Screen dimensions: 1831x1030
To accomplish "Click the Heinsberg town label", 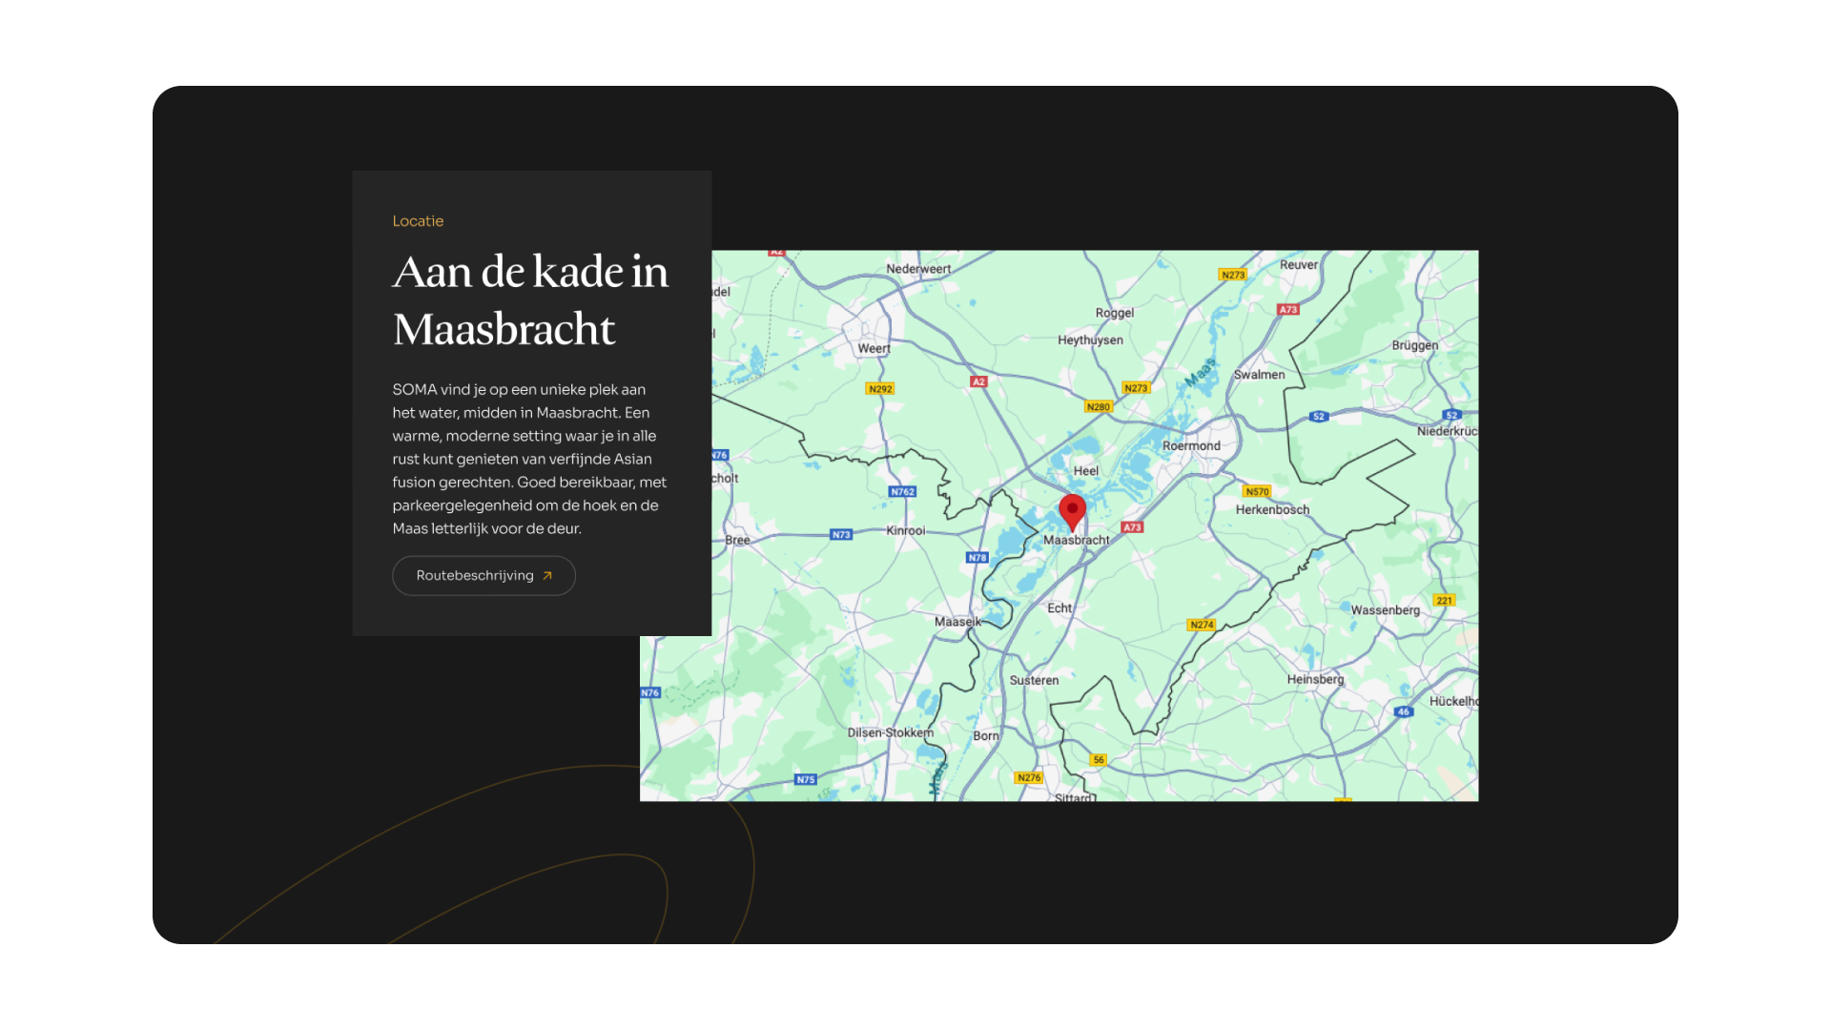I will pyautogui.click(x=1315, y=679).
